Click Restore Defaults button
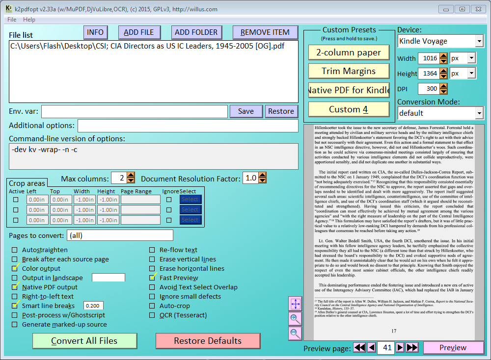 click(x=208, y=340)
